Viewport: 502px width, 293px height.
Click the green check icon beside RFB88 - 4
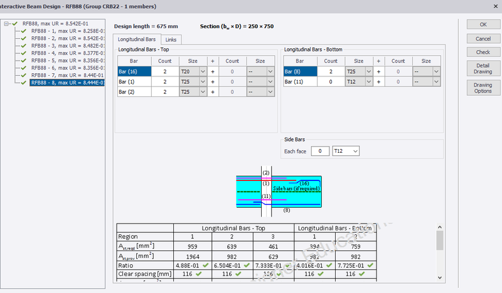(23, 53)
